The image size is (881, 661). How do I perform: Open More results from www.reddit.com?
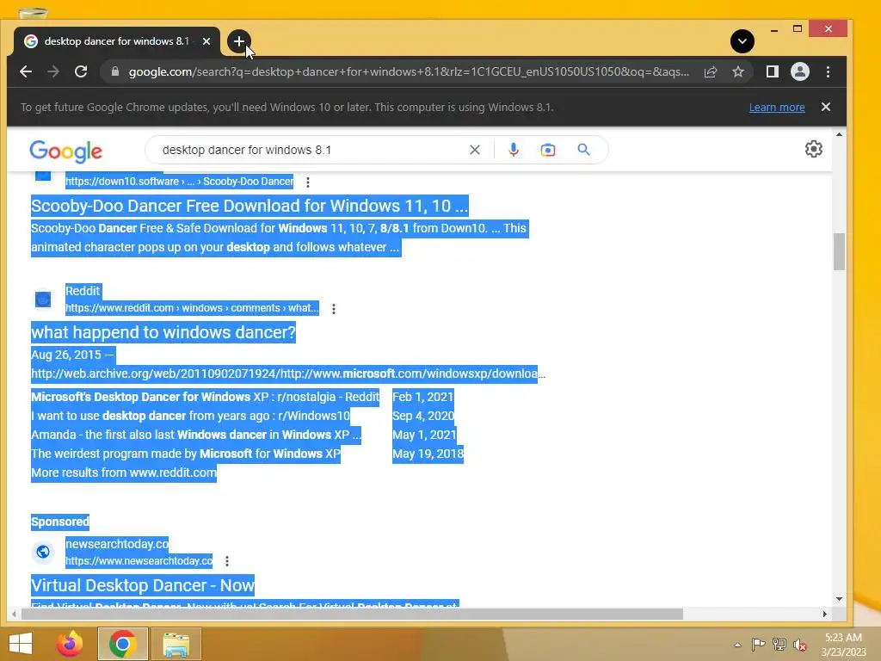tap(124, 473)
